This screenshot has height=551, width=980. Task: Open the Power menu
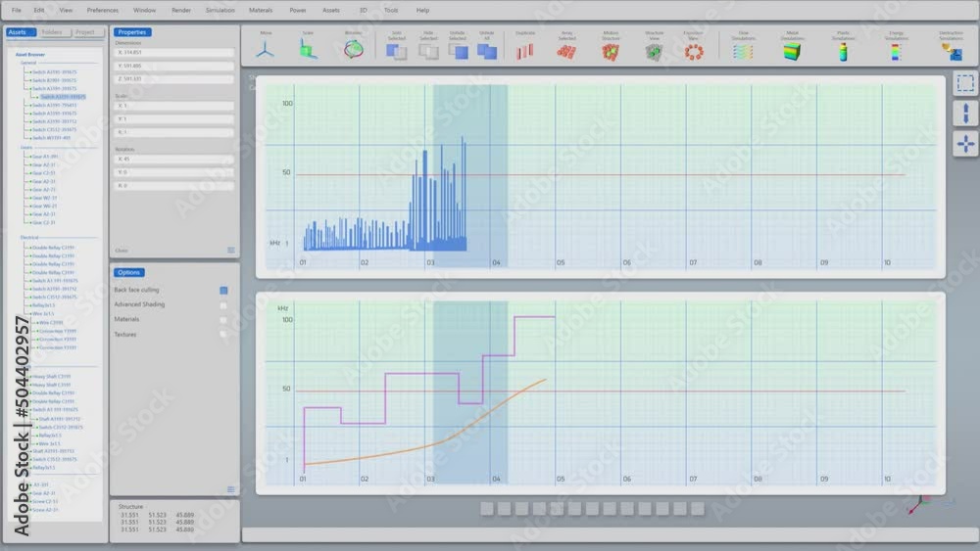tap(298, 10)
